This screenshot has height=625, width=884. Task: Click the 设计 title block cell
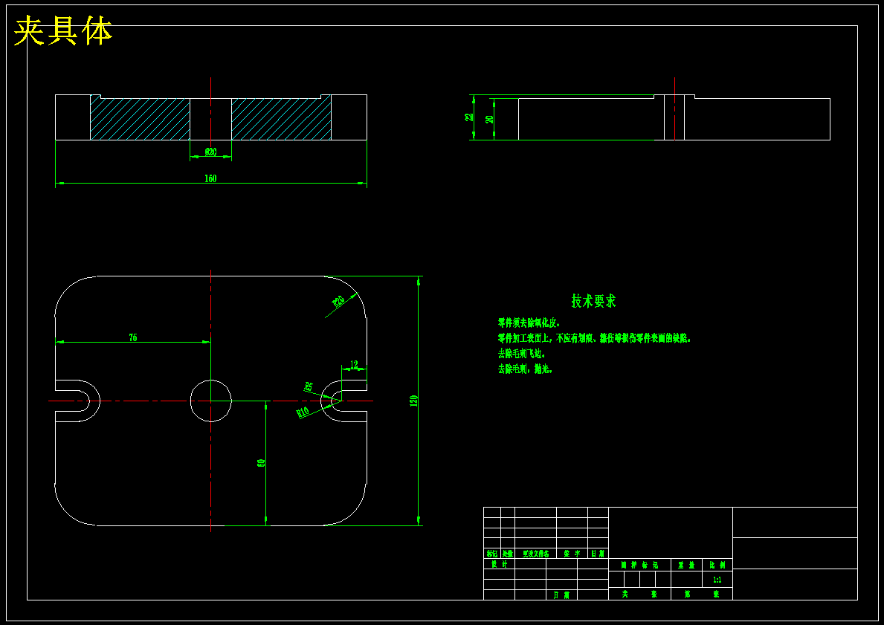pos(499,564)
